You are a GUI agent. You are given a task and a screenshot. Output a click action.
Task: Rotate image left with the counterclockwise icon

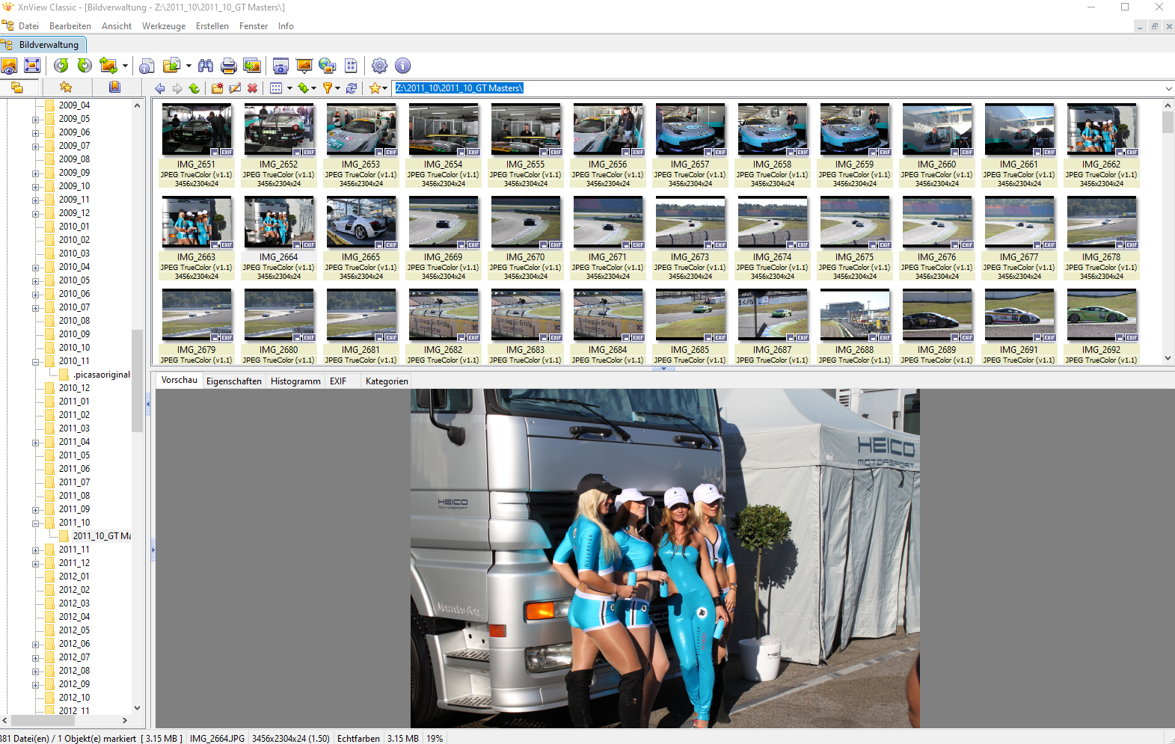point(61,66)
